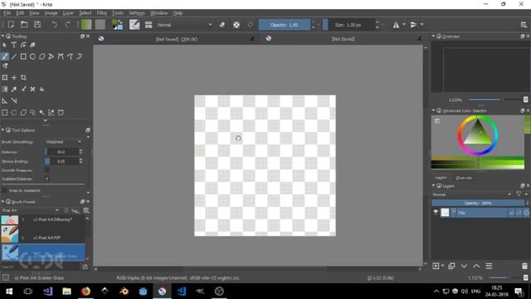Open the Edit Brush Settings icon
The width and height of the screenshot is (531, 299).
134,25
